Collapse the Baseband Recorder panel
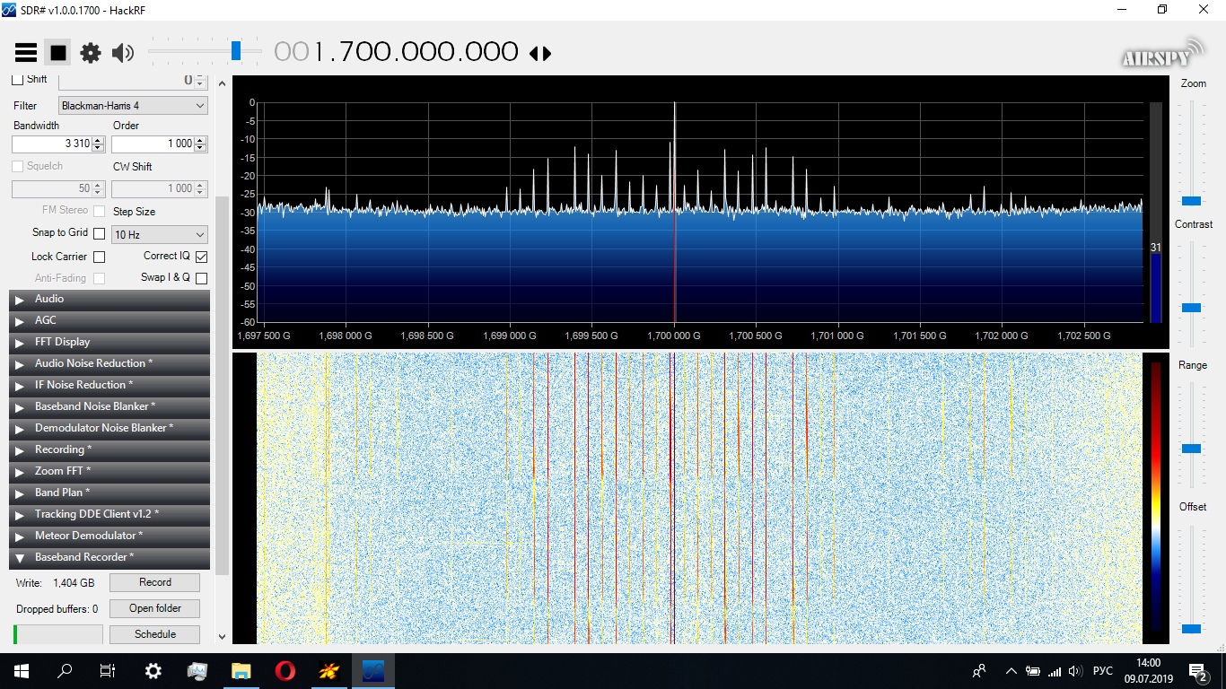The image size is (1226, 689). pyautogui.click(x=109, y=558)
